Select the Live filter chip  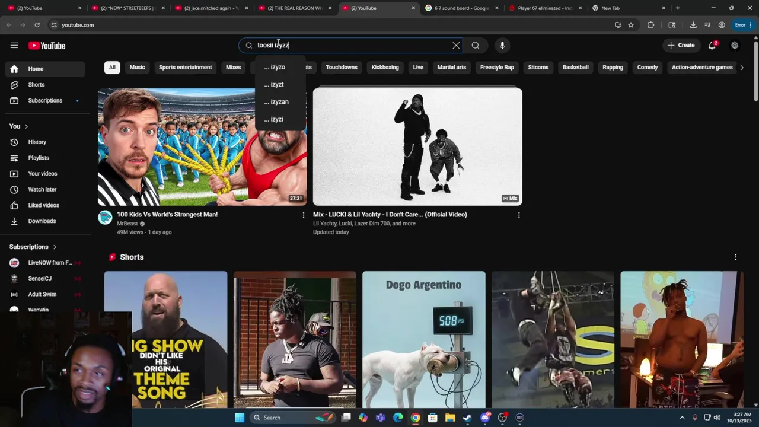(418, 68)
